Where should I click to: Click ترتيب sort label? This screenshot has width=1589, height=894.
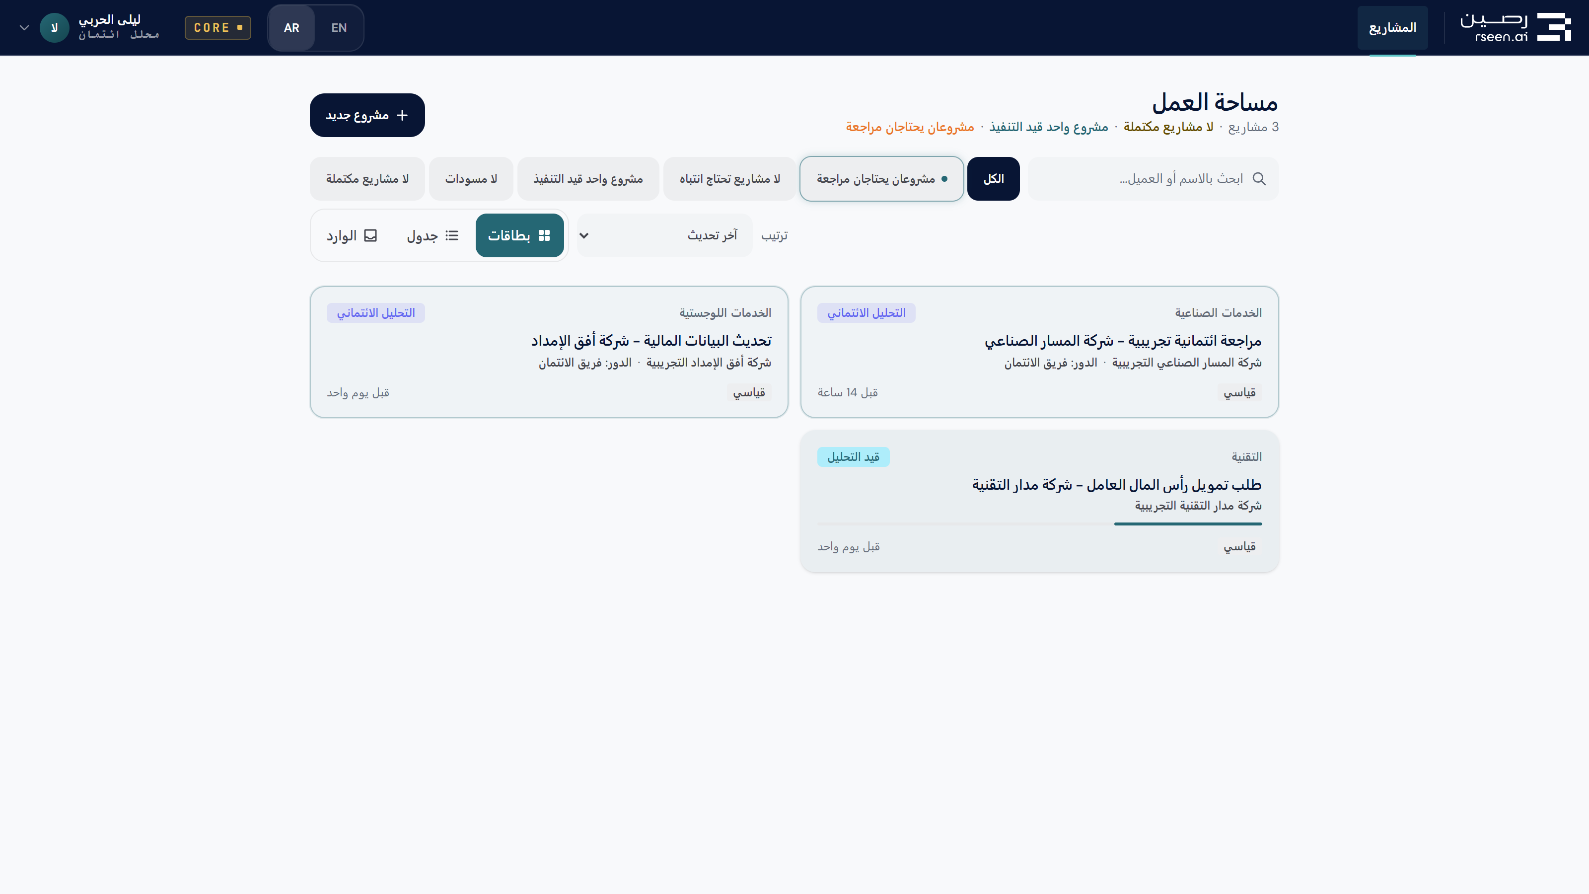coord(774,236)
